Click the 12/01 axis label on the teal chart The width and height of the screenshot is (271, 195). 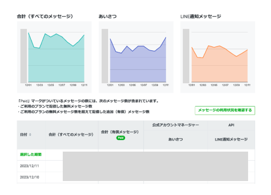tap(28, 85)
